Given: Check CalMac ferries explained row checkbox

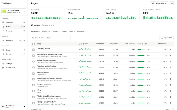Looking at the screenshot, I should [x=33, y=62].
